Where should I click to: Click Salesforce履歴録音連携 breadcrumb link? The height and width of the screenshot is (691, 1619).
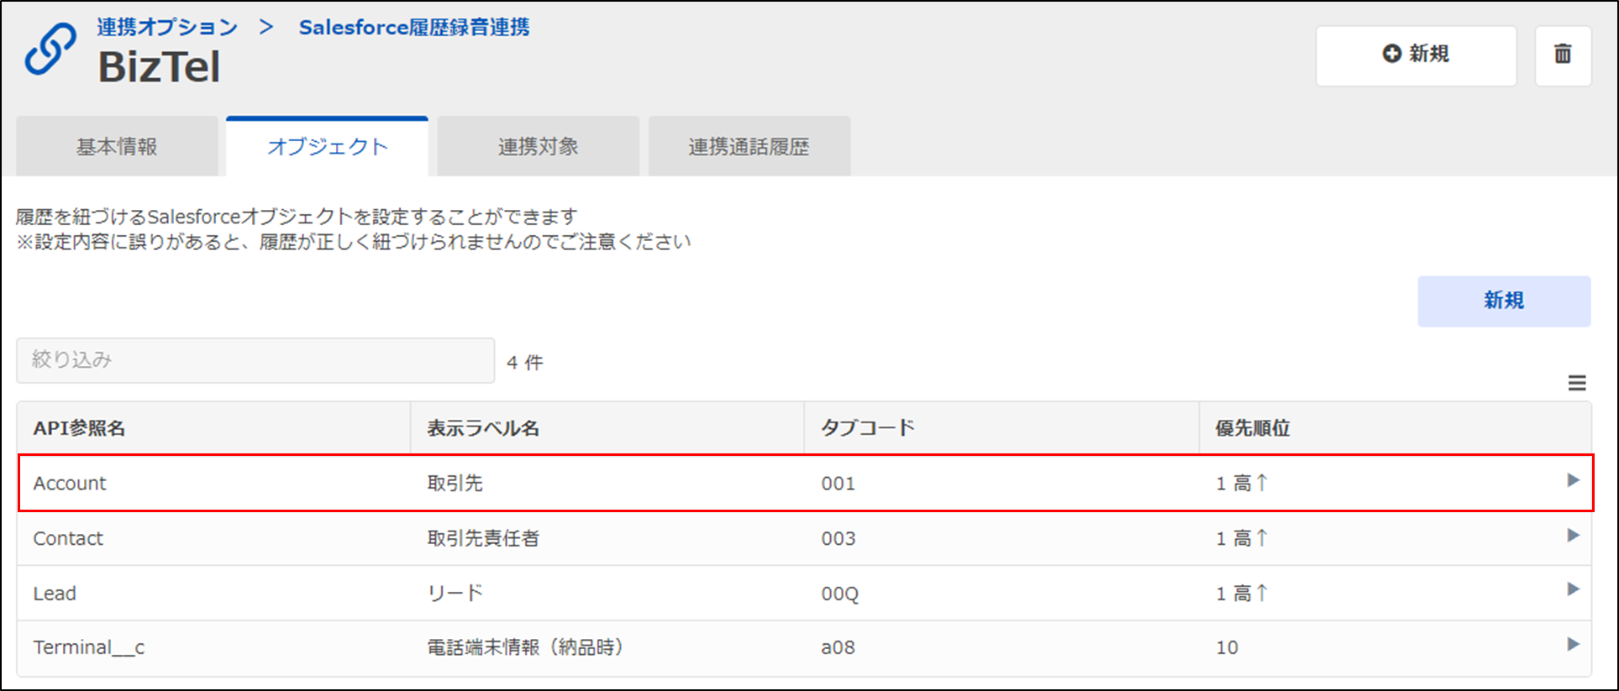pos(414,28)
